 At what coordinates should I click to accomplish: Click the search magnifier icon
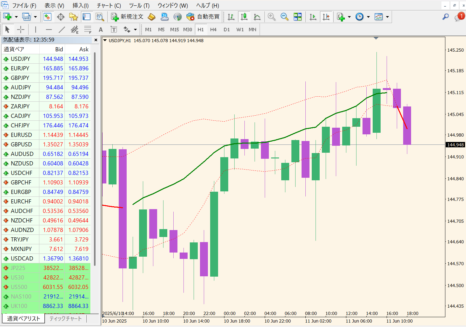pos(445,17)
